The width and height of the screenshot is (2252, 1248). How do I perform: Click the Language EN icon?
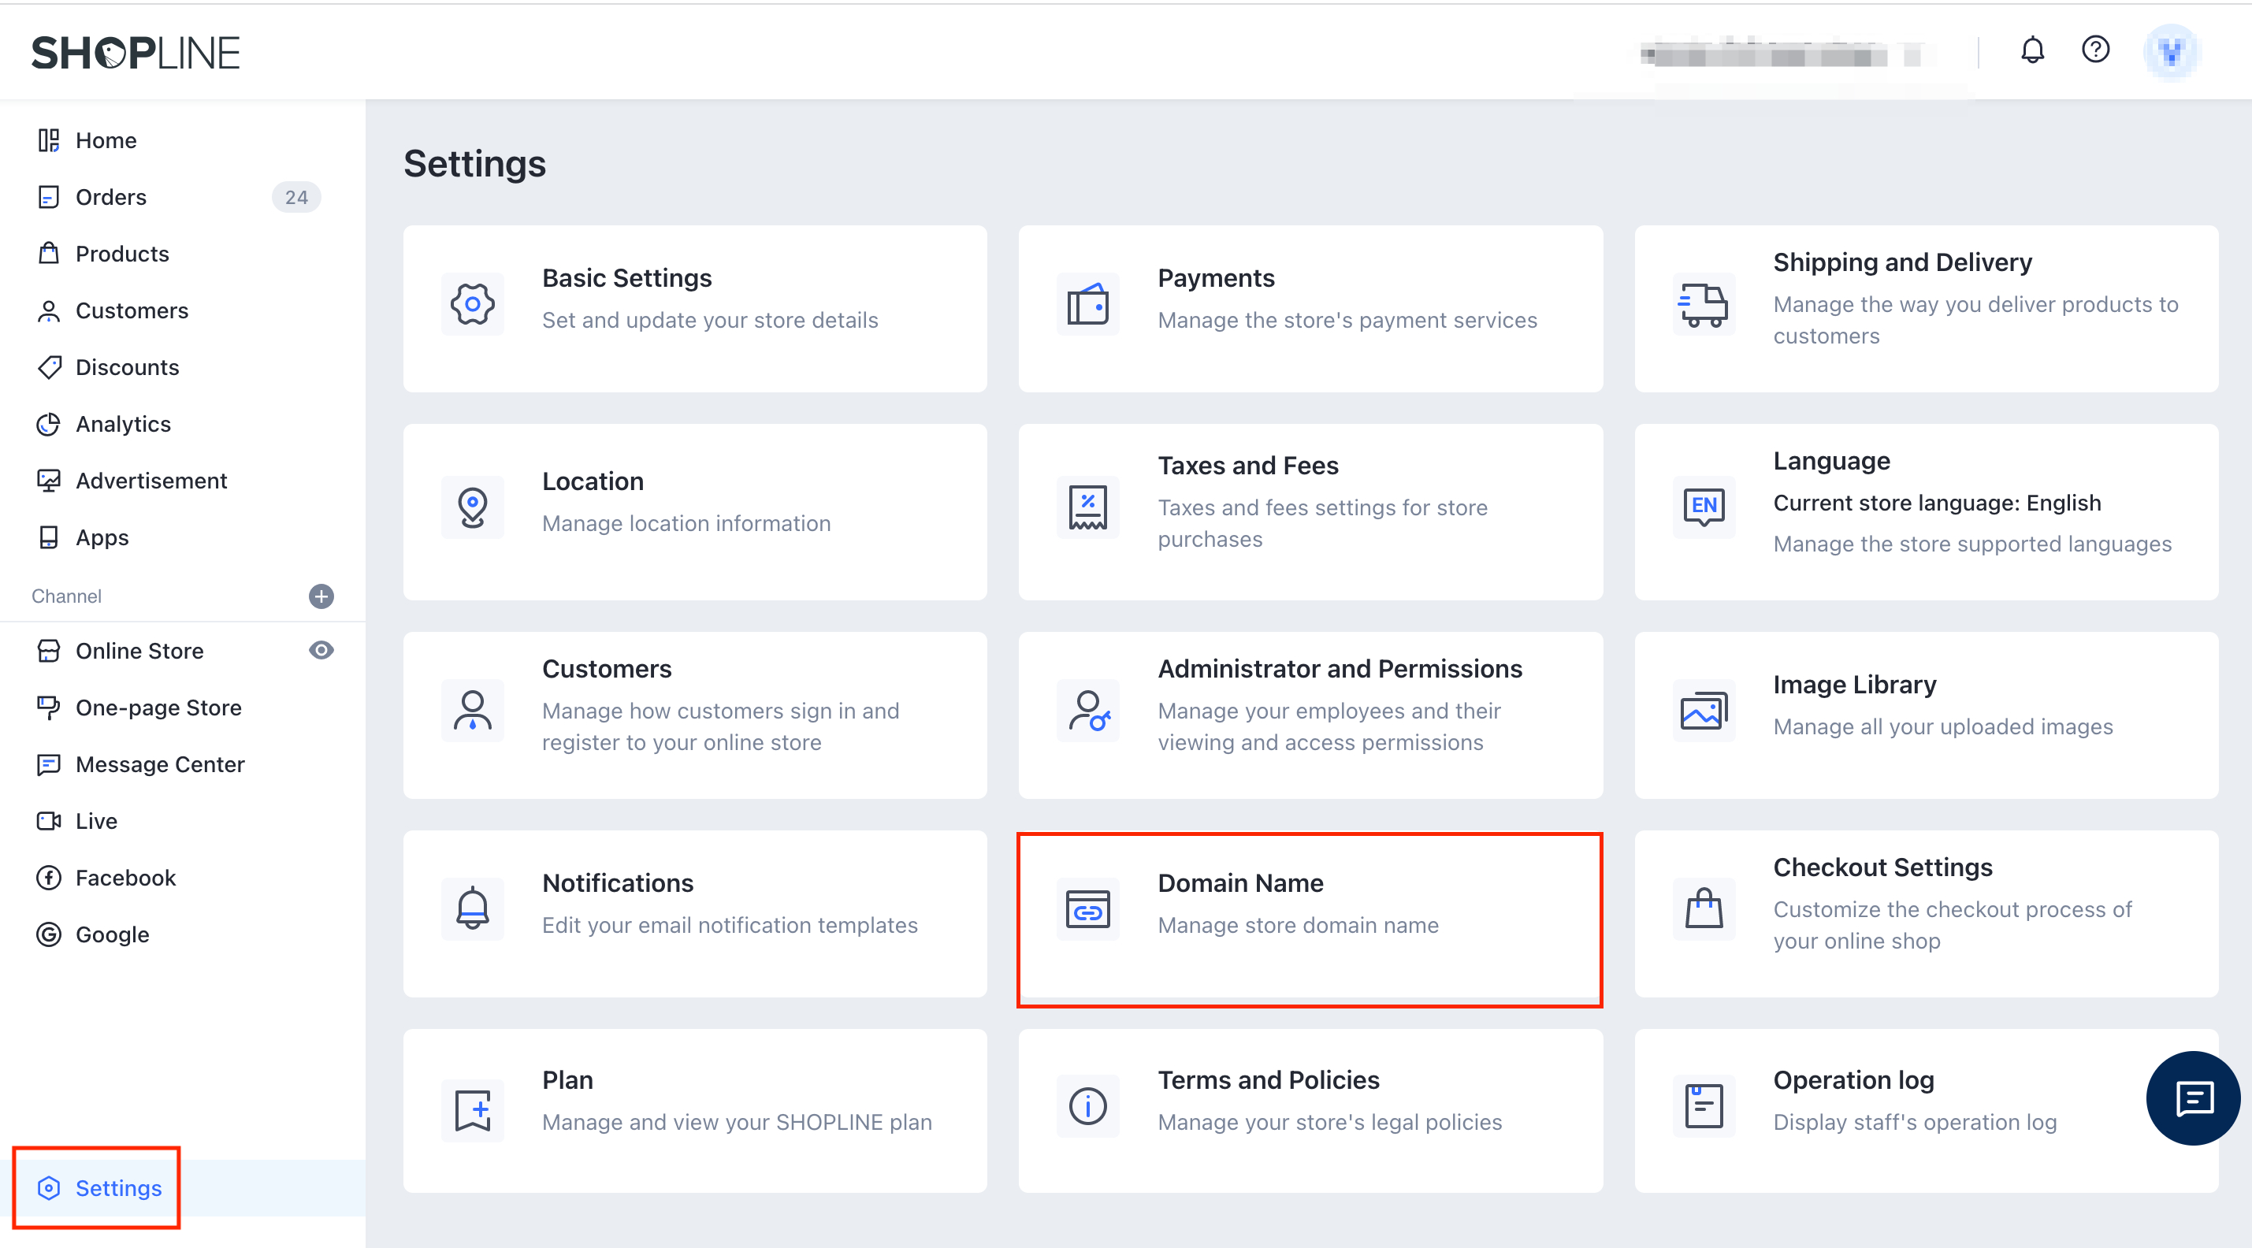tap(1703, 506)
